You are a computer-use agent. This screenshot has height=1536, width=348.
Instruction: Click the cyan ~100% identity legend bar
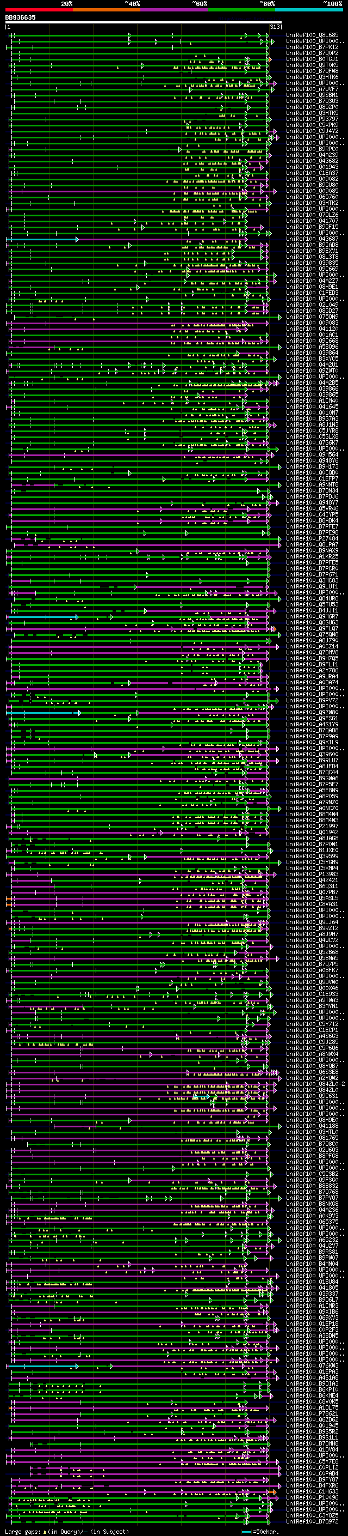point(309,10)
